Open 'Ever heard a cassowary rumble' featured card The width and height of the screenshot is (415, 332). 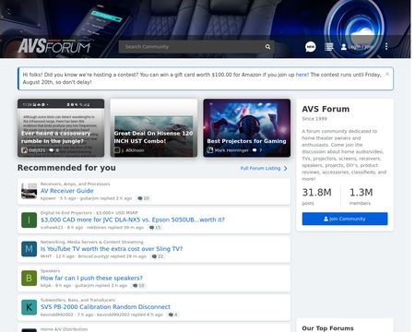point(61,128)
